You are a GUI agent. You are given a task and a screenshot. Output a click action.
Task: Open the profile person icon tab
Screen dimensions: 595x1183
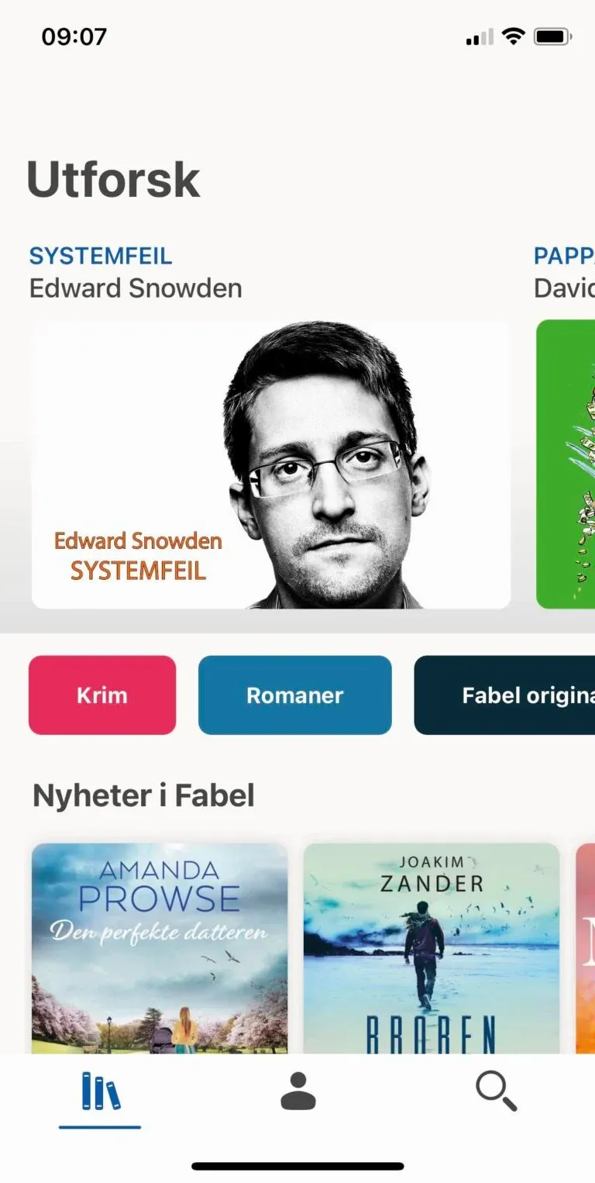coord(297,1092)
